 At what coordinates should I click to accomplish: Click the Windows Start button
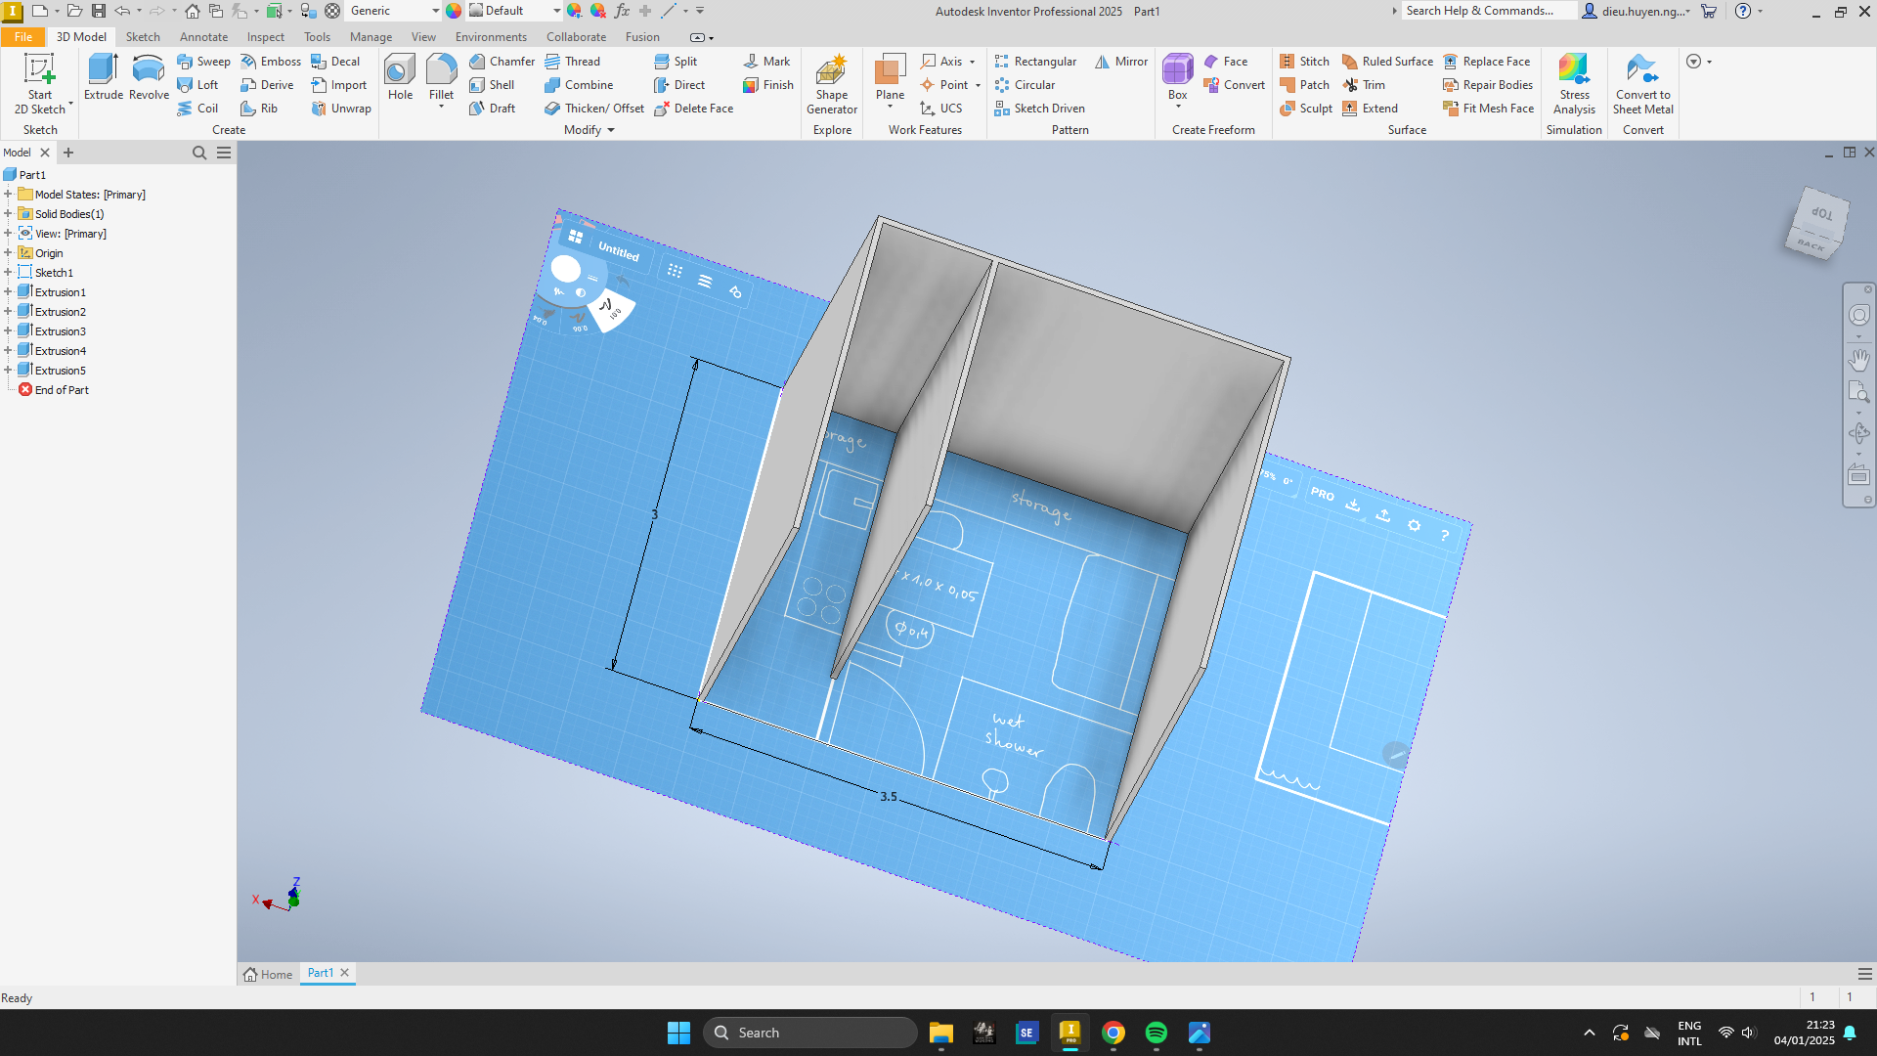pos(678,1033)
